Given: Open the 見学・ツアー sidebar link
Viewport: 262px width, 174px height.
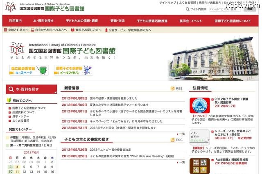Looking at the screenshot, I should (x=21, y=116).
